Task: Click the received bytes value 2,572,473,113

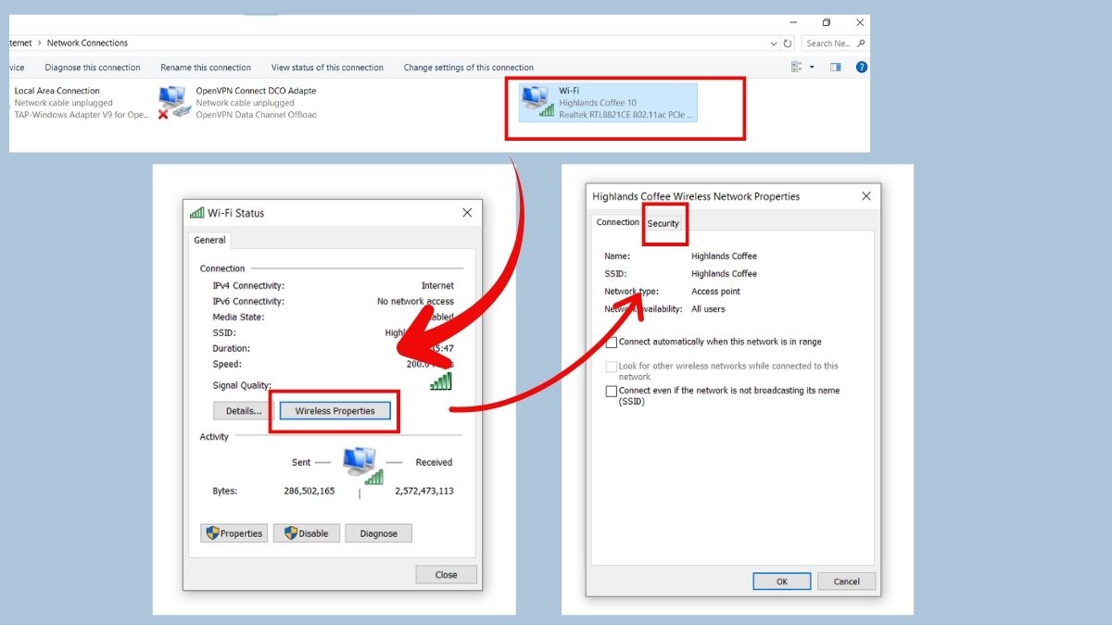Action: pyautogui.click(x=424, y=491)
